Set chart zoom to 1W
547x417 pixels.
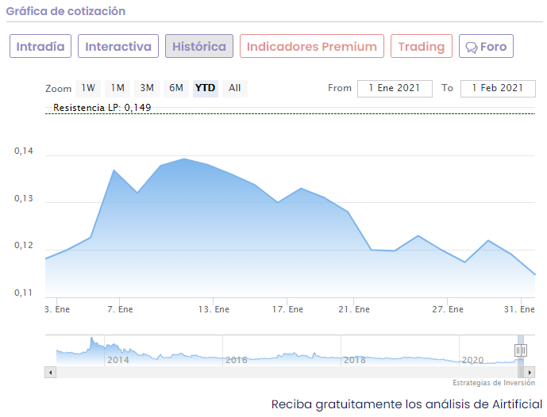(88, 88)
